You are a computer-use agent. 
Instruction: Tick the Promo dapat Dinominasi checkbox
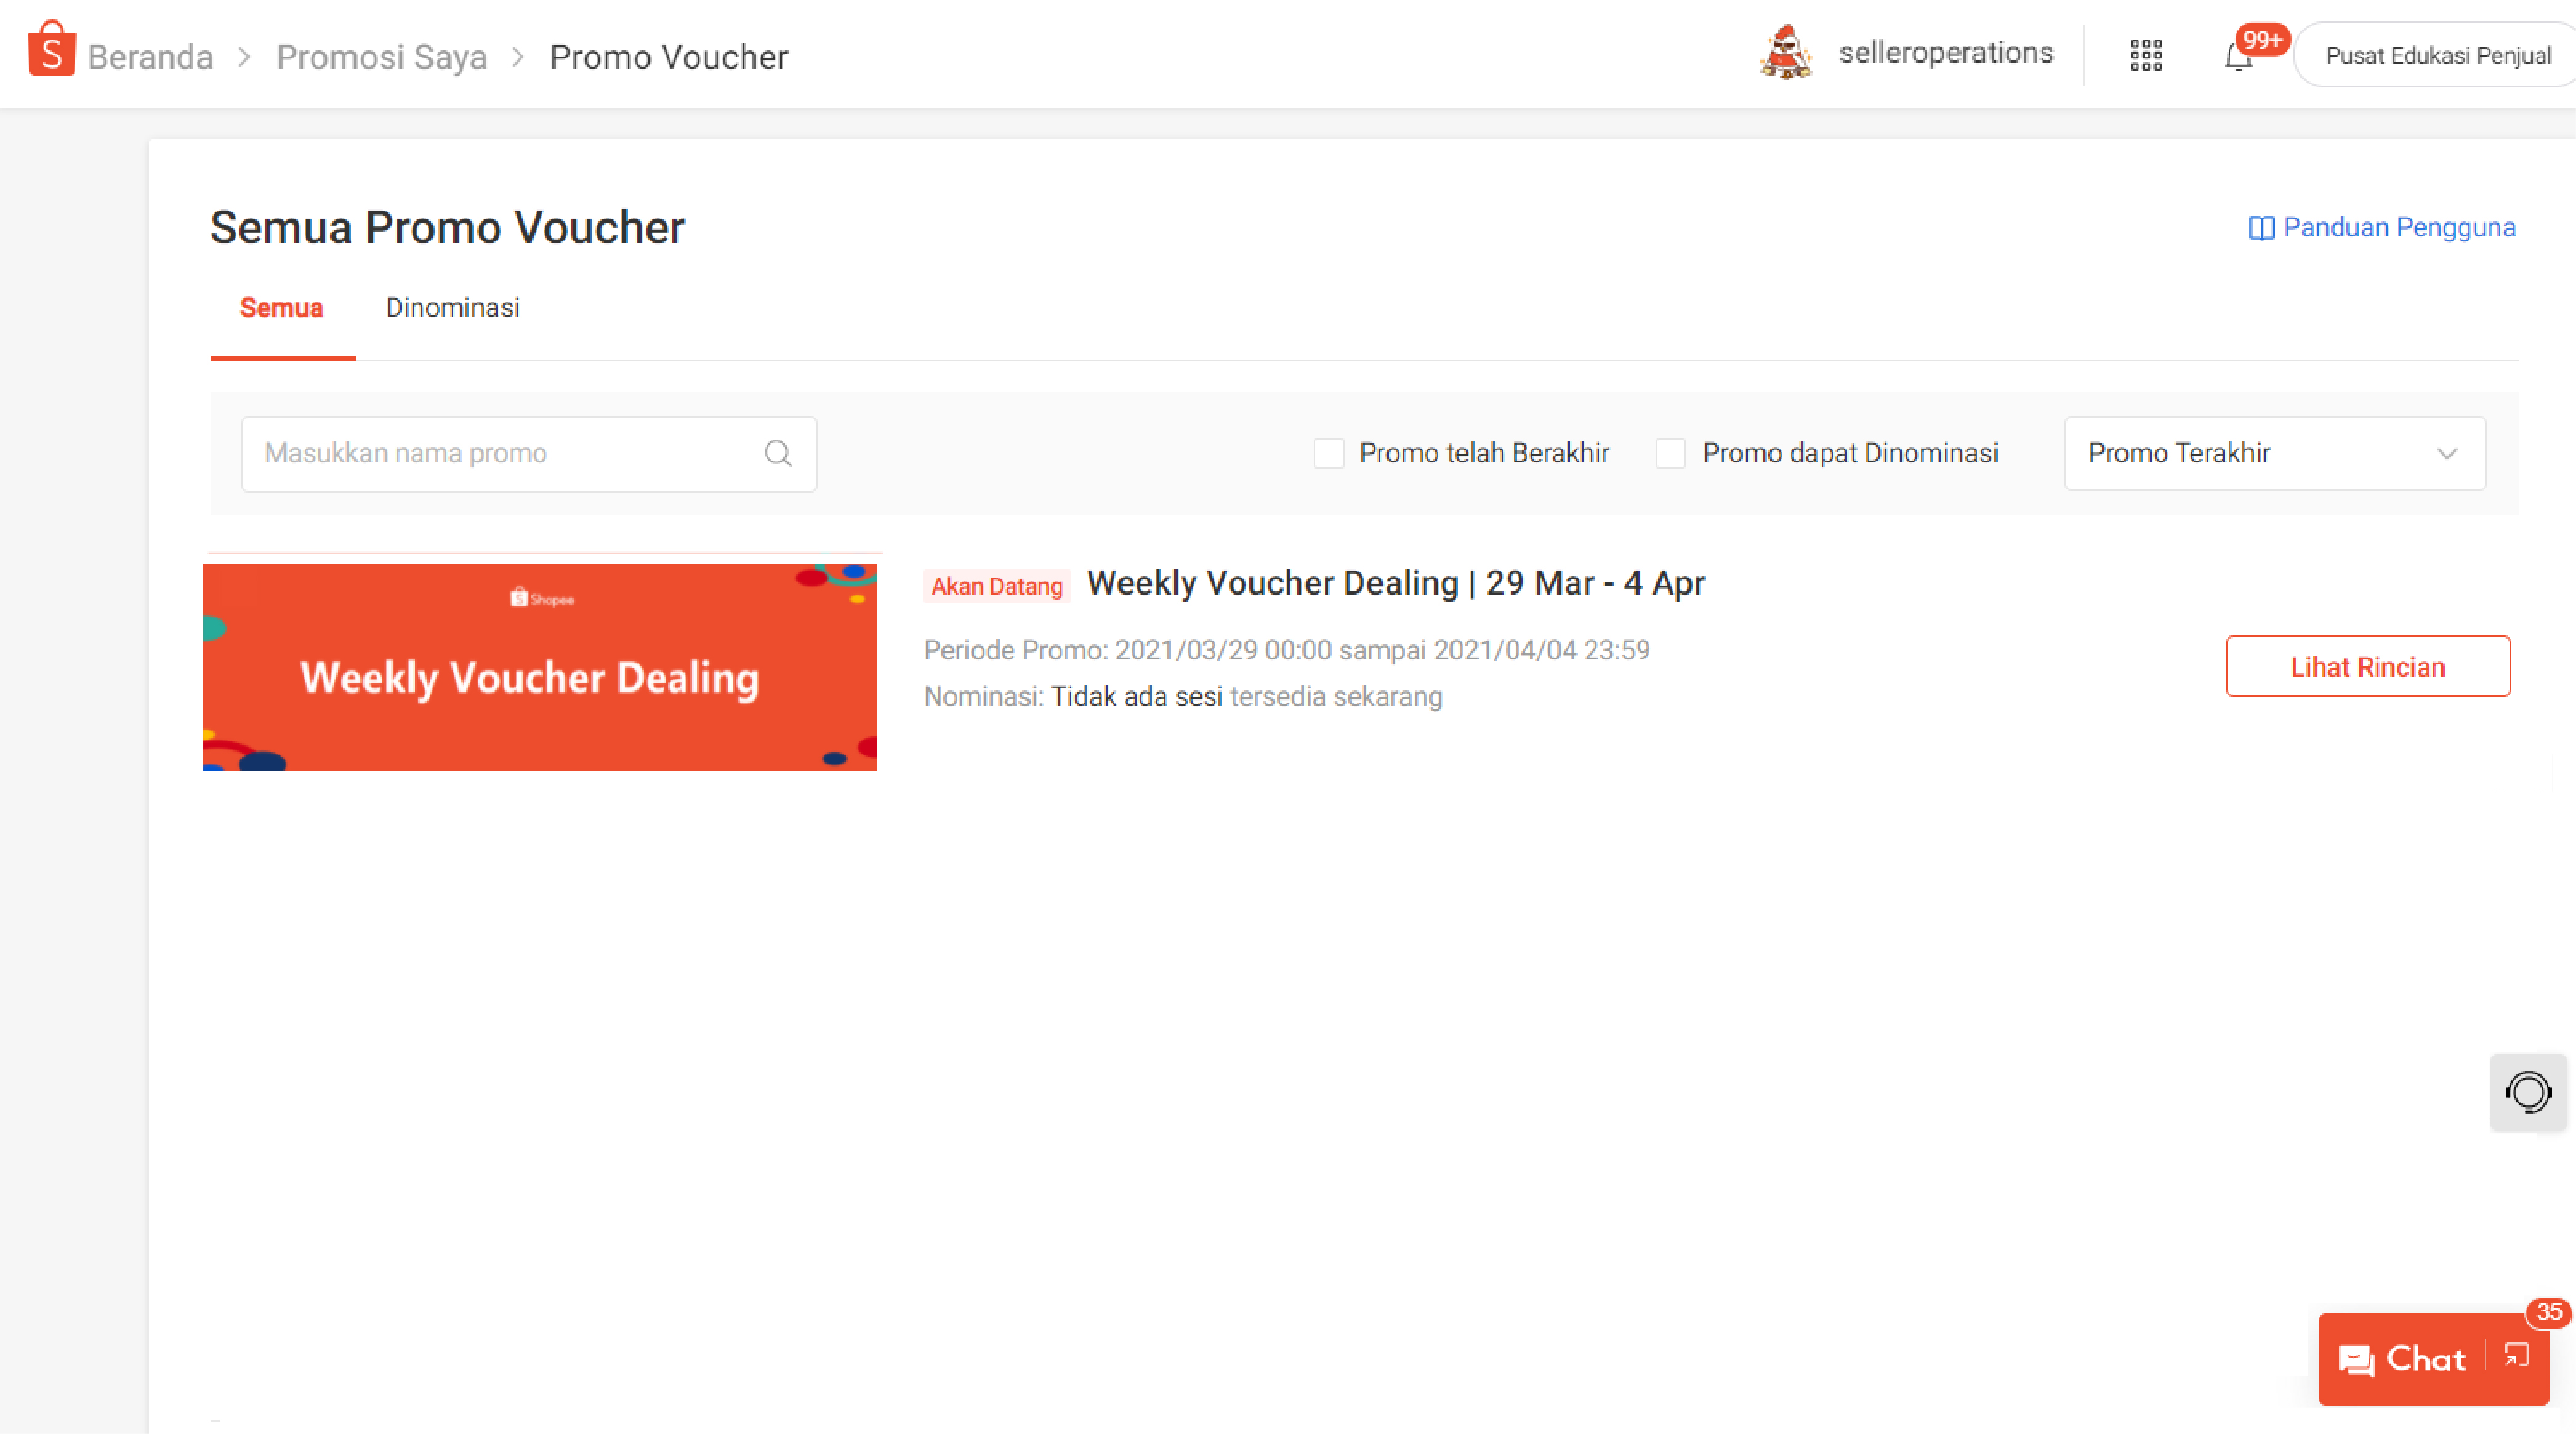point(1671,454)
